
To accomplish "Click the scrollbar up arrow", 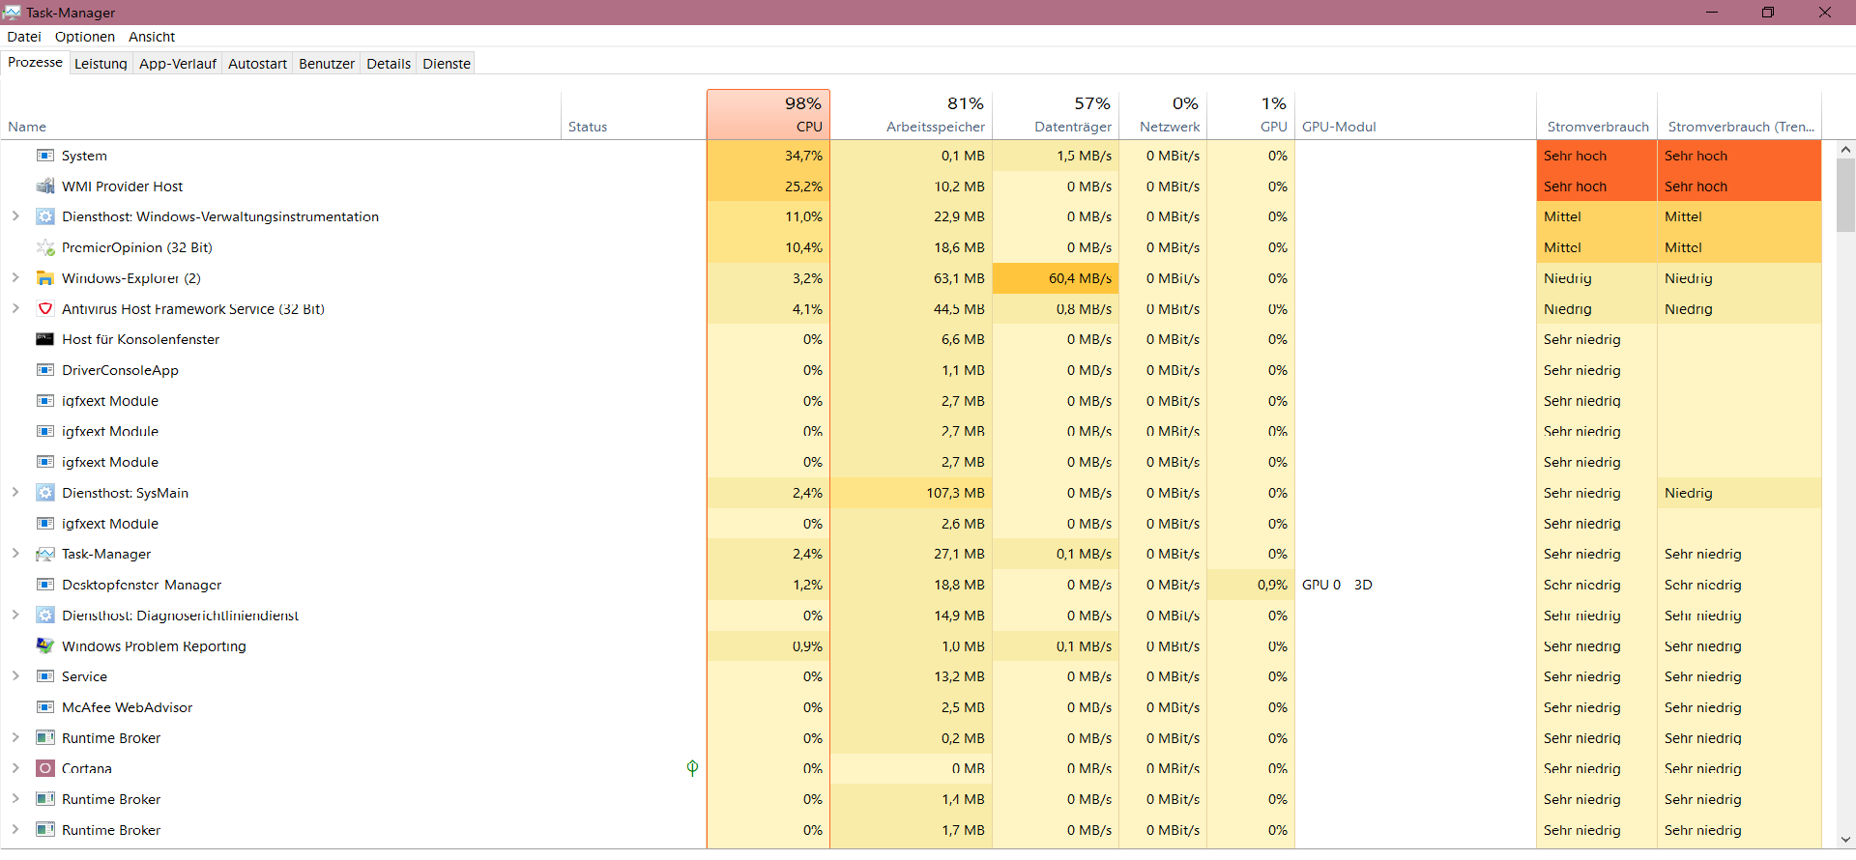I will [x=1845, y=150].
